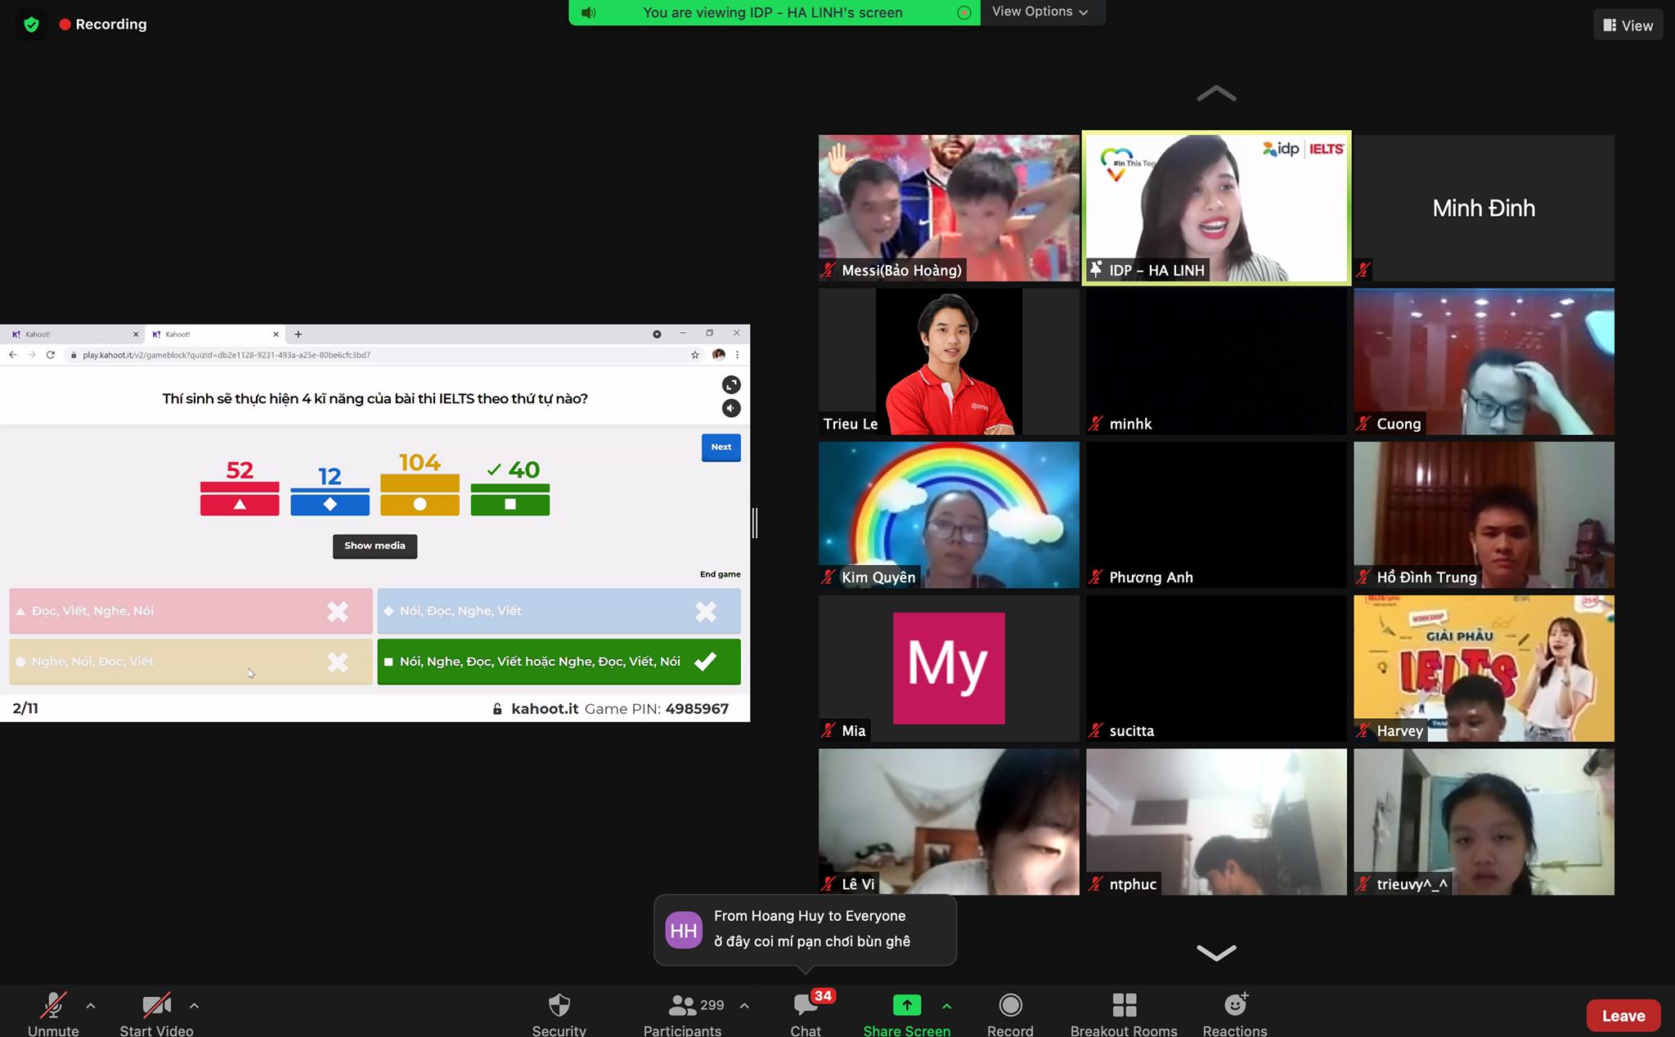Click the green encryption shield icon
This screenshot has height=1037, width=1675.
[31, 25]
